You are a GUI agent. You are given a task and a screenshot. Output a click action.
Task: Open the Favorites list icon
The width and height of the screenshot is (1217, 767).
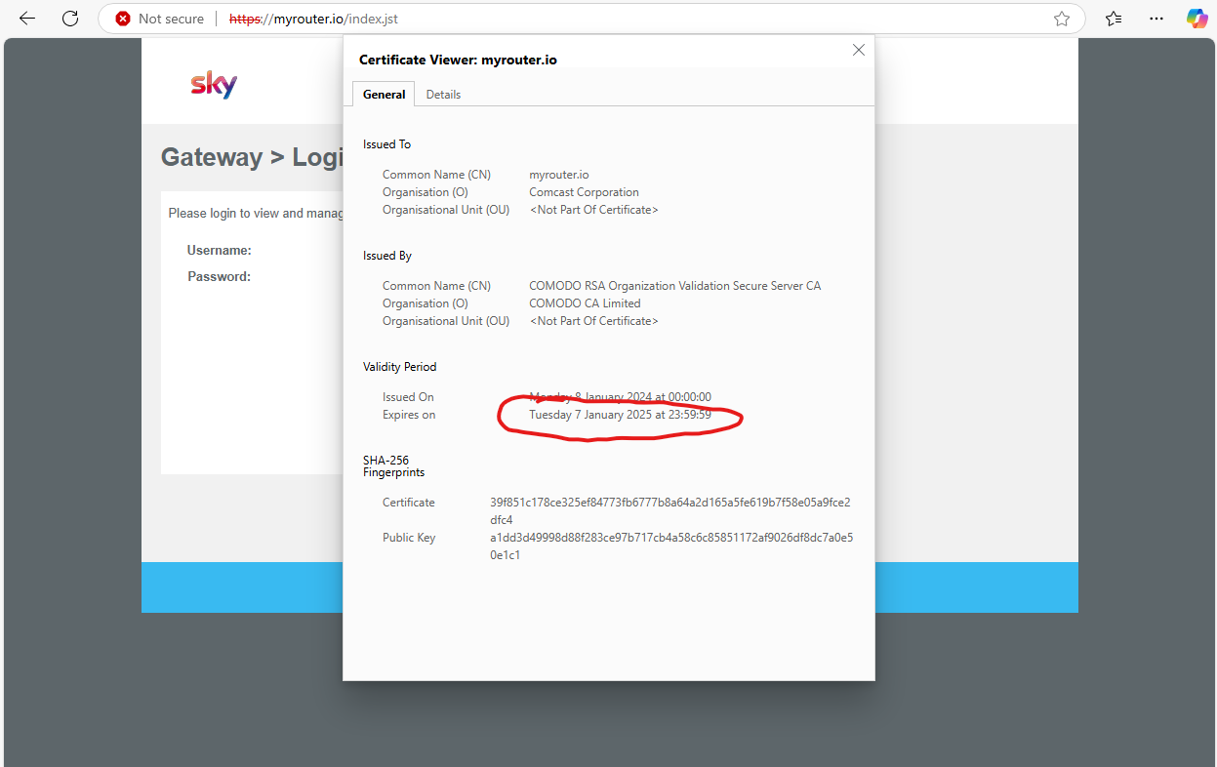(x=1114, y=19)
